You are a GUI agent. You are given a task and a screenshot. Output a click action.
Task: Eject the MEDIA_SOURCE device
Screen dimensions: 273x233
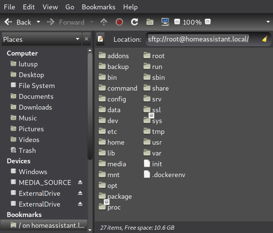coord(80,183)
